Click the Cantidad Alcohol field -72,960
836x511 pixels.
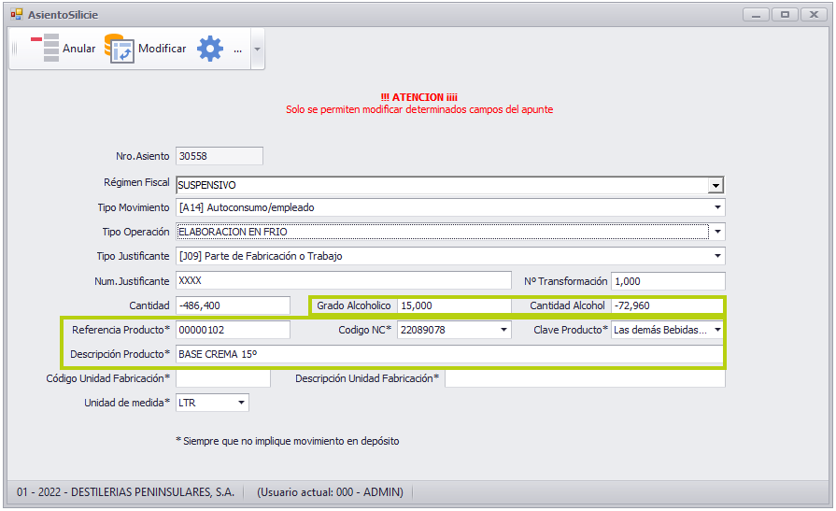point(666,305)
